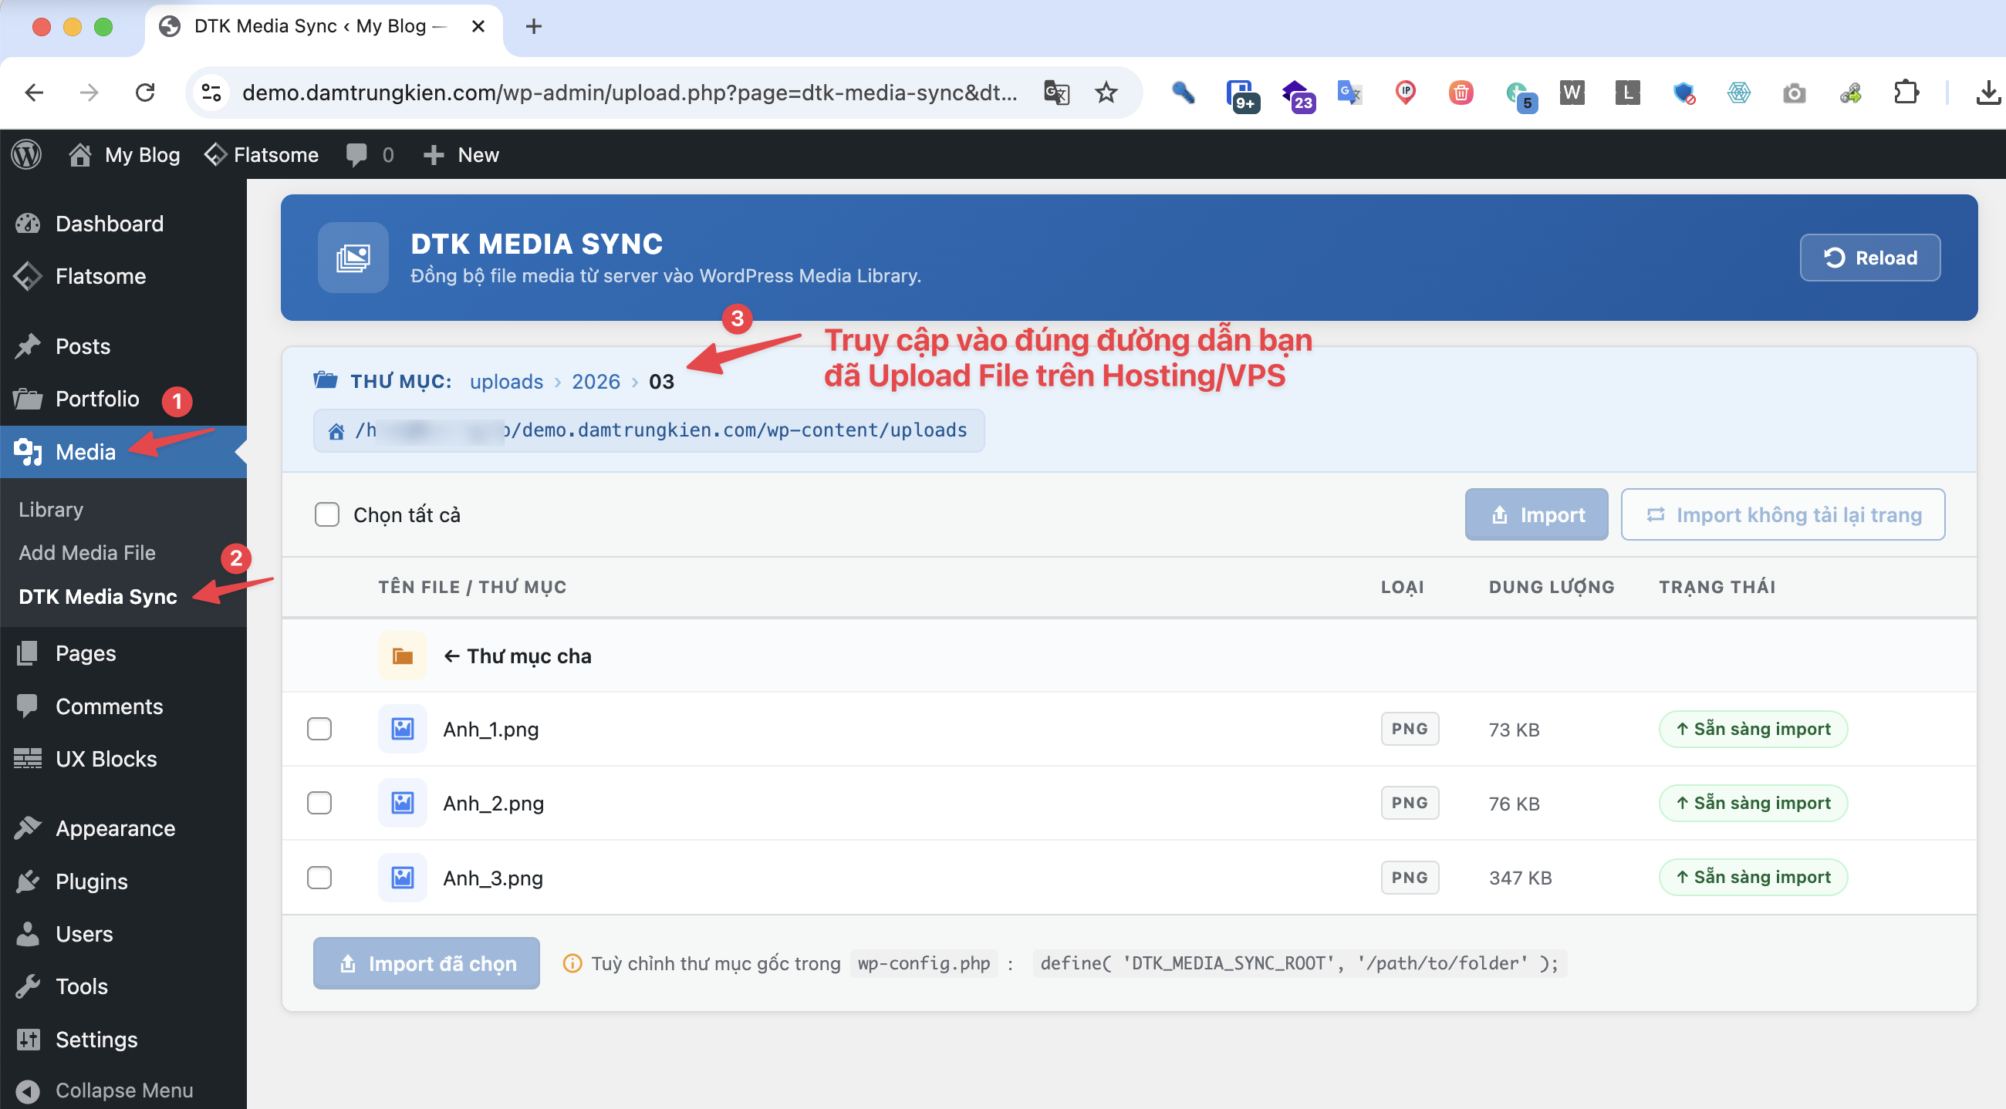Check the Anh_1.png checkbox
2006x1109 pixels.
tap(319, 729)
